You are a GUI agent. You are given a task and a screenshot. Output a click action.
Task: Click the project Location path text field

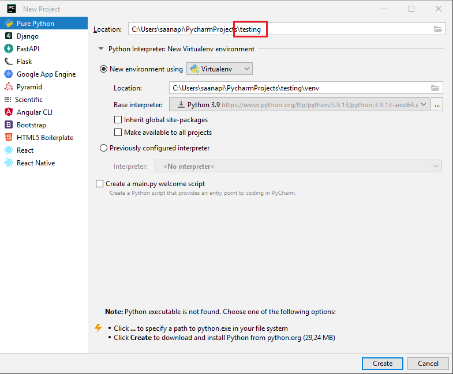277,29
